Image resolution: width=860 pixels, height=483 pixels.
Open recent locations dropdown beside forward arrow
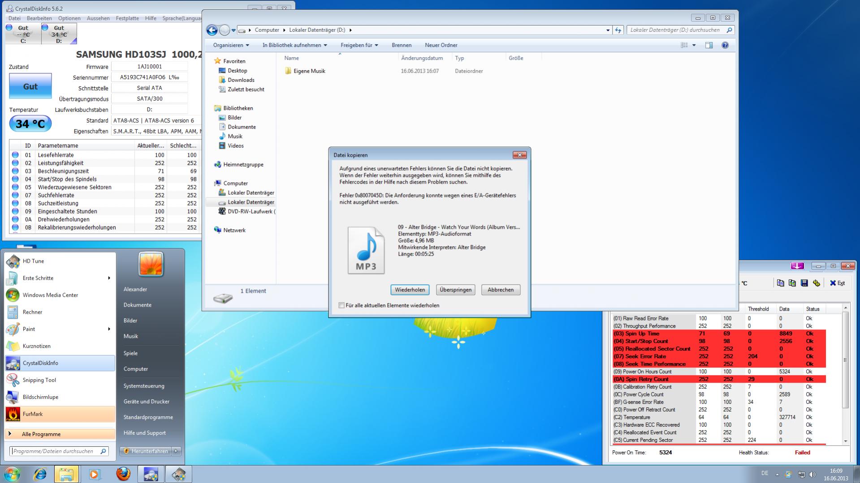pos(233,30)
